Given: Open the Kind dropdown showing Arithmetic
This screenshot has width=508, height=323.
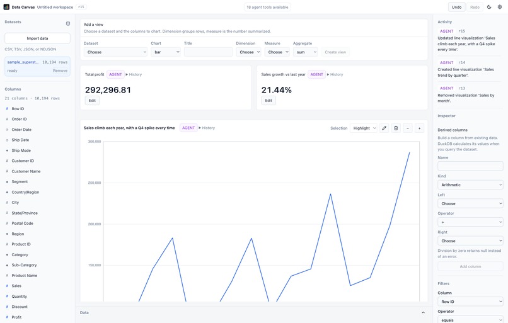Looking at the screenshot, I should pyautogui.click(x=470, y=185).
